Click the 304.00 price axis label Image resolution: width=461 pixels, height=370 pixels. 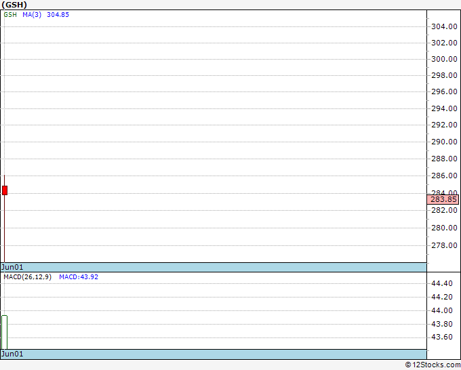(444, 26)
